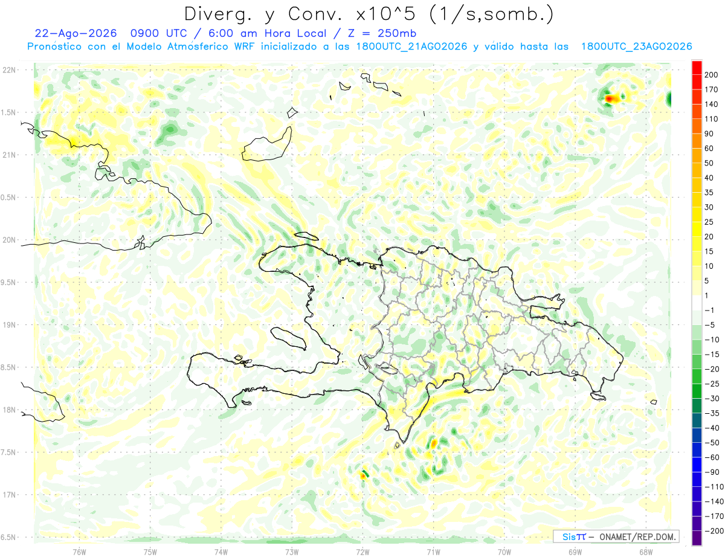This screenshot has width=725, height=560.
Task: Click the color scale value '170'
Action: click(712, 89)
